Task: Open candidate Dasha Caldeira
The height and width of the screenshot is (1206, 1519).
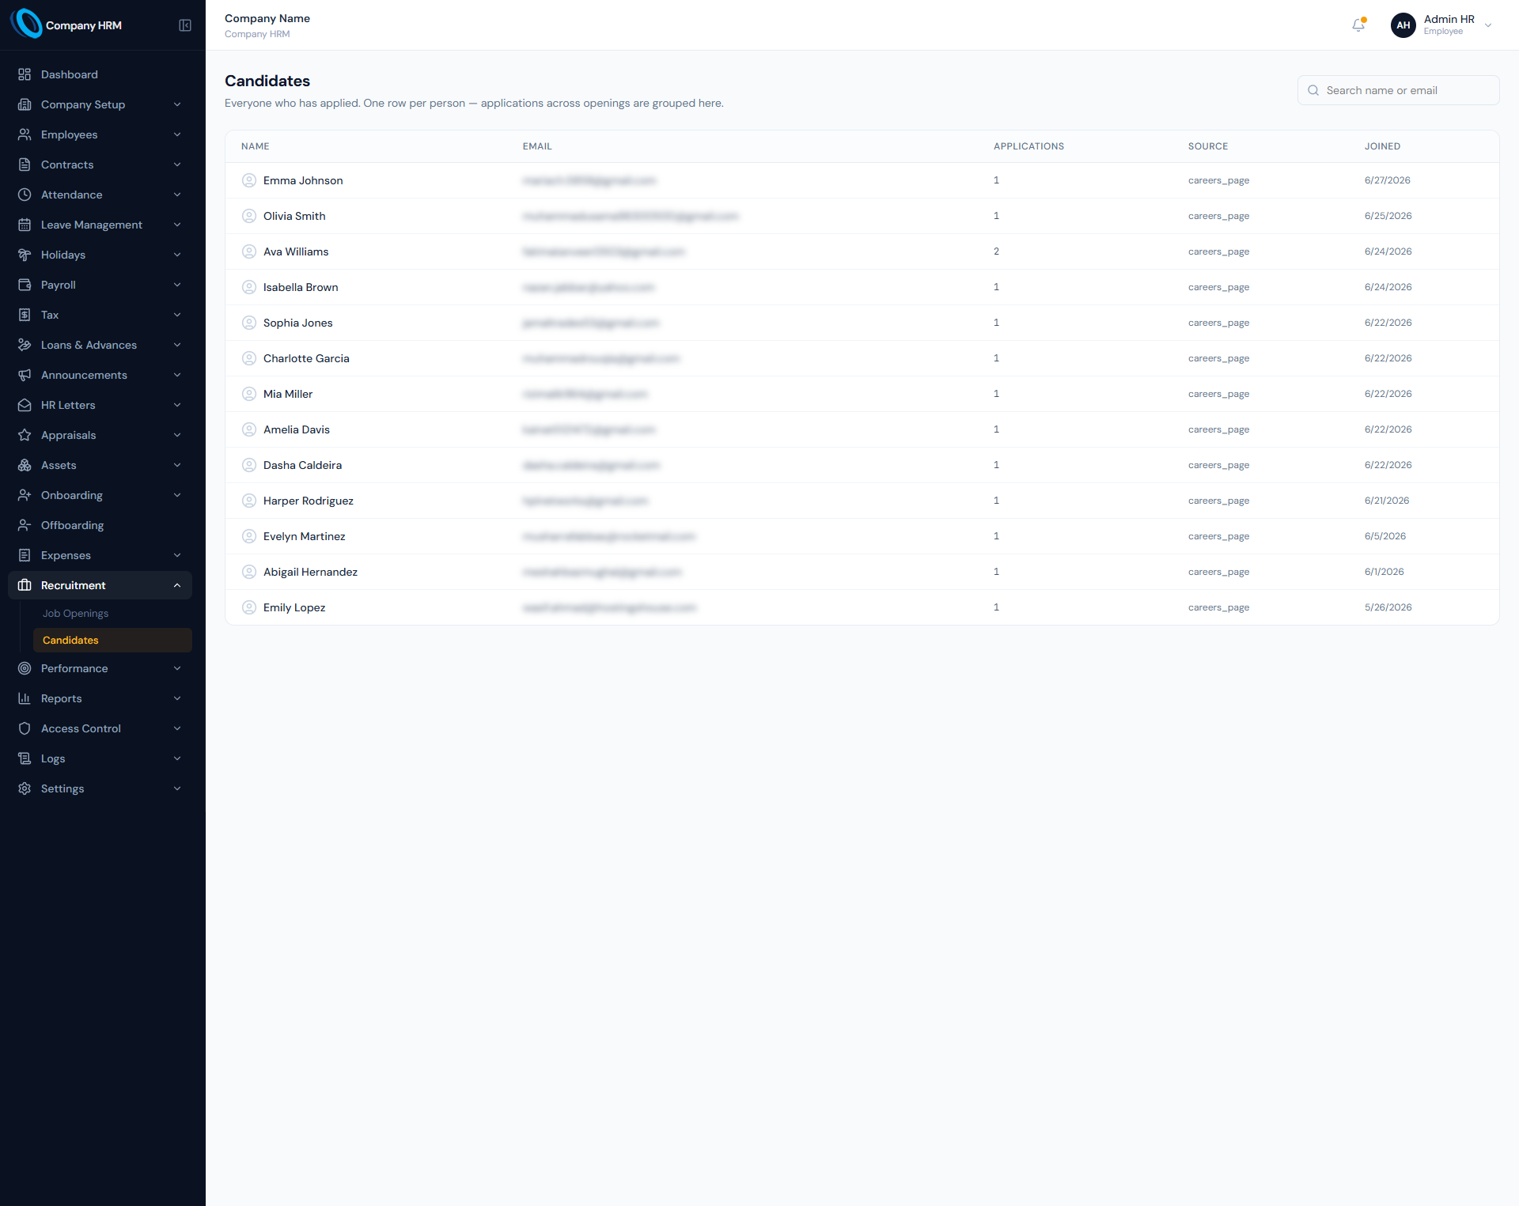Action: point(302,465)
